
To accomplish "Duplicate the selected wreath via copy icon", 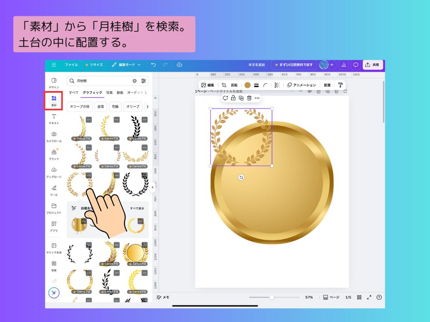I will (x=241, y=98).
